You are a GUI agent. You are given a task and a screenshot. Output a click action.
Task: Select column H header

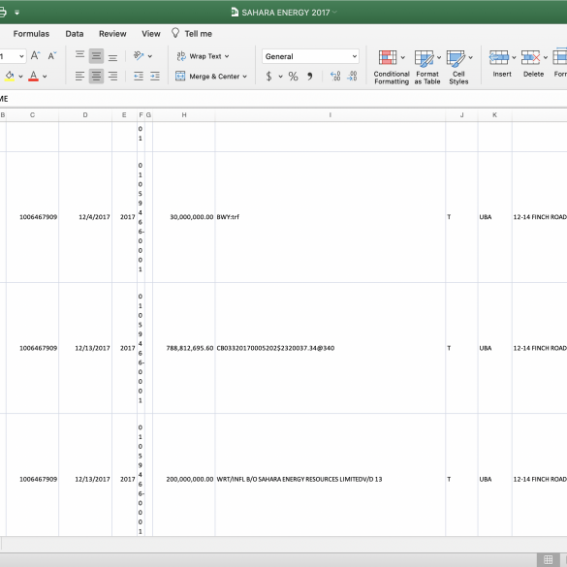[184, 115]
